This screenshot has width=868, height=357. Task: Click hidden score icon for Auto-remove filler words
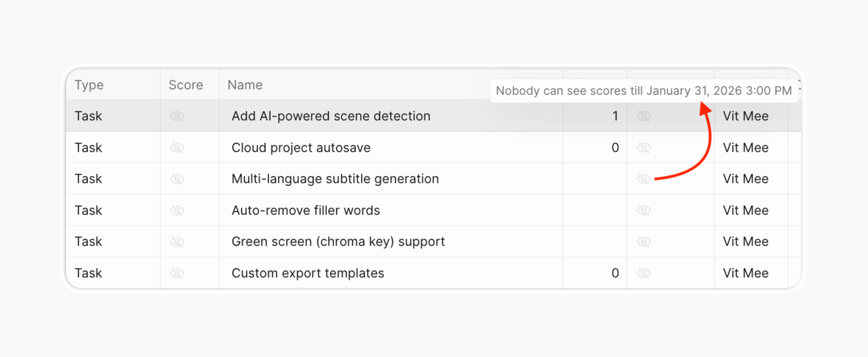pos(177,211)
